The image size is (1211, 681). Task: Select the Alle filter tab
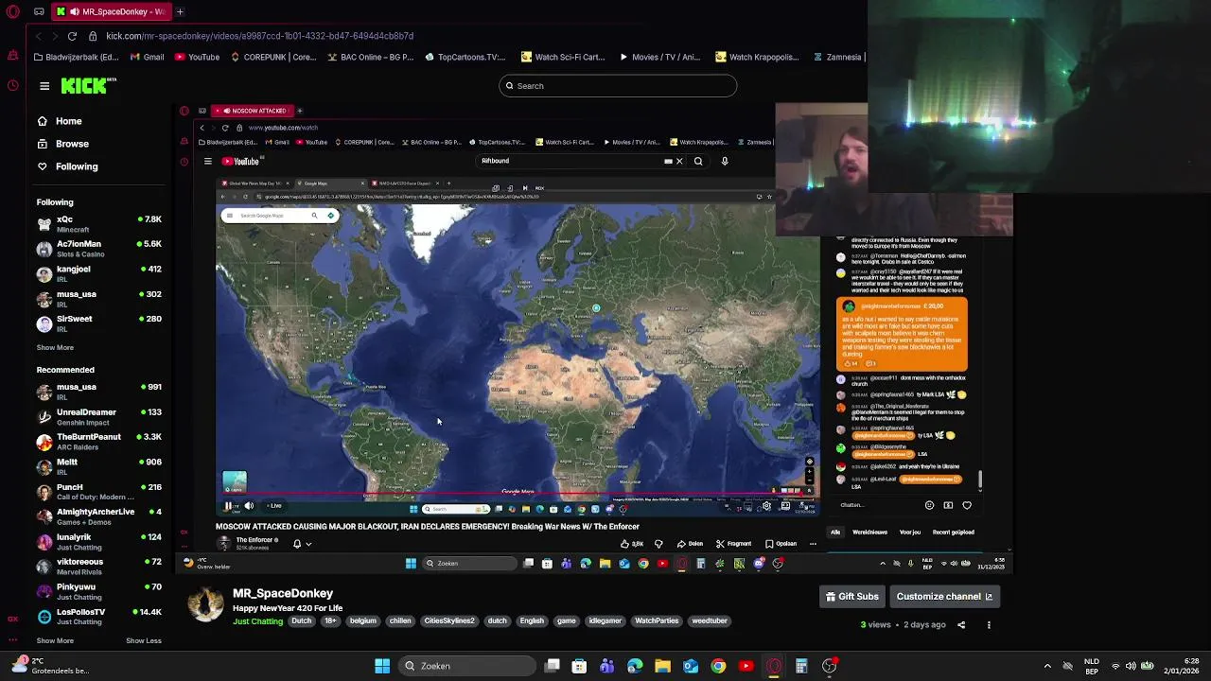[x=835, y=533]
